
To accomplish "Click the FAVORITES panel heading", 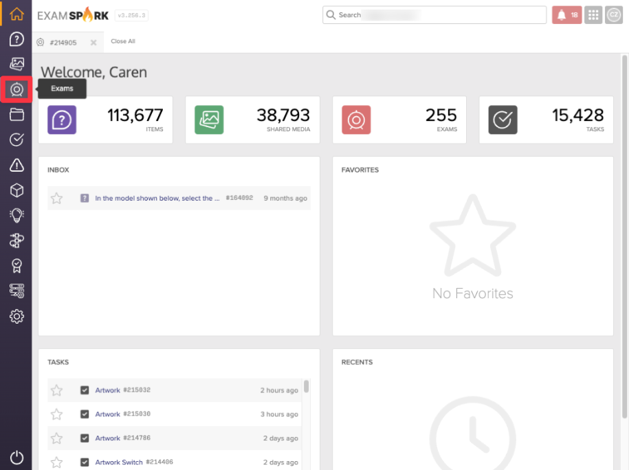I will (360, 170).
